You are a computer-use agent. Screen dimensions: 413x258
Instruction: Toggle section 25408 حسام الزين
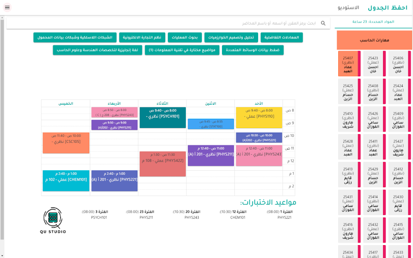[x=374, y=92]
